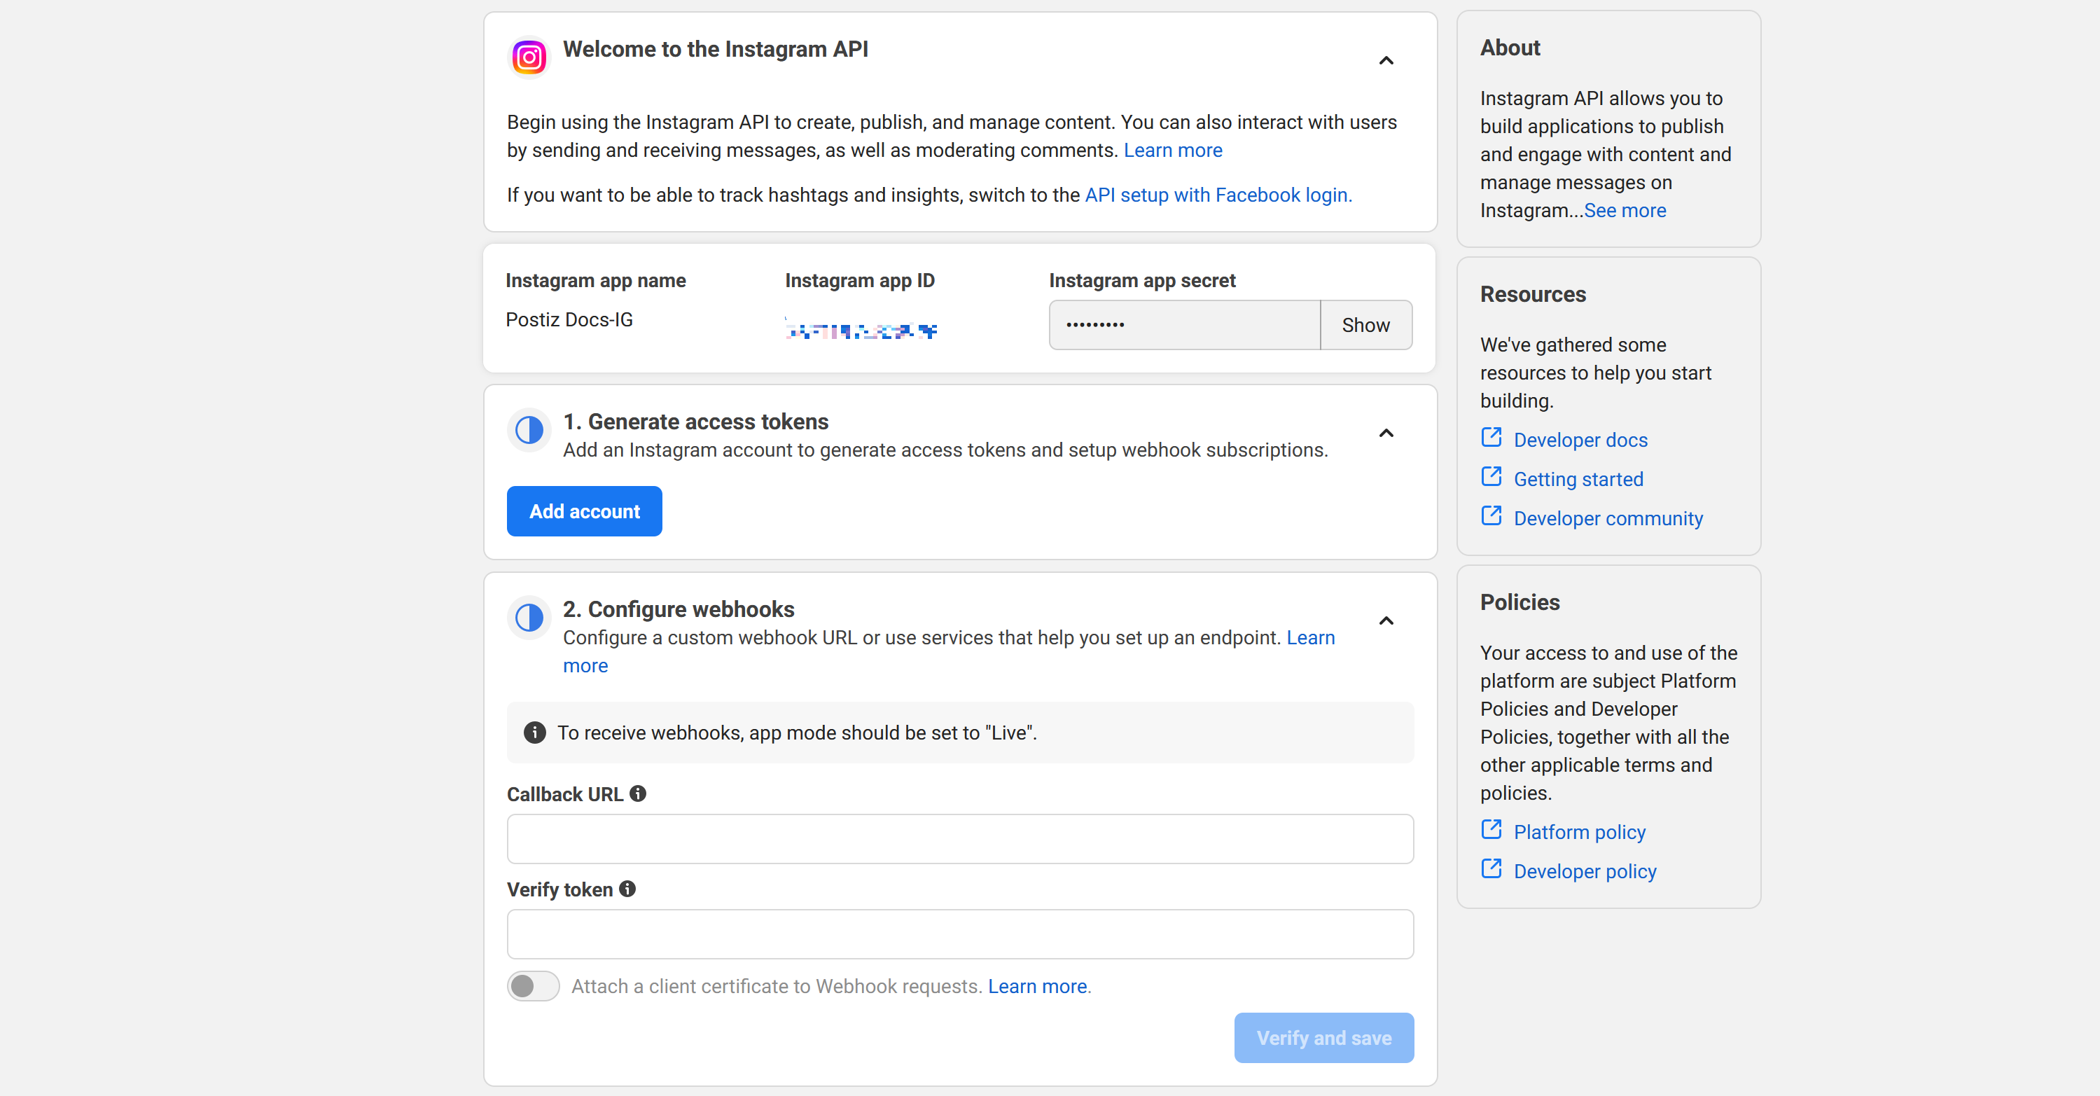
Task: Click the Verify and save button
Action: coord(1323,1037)
